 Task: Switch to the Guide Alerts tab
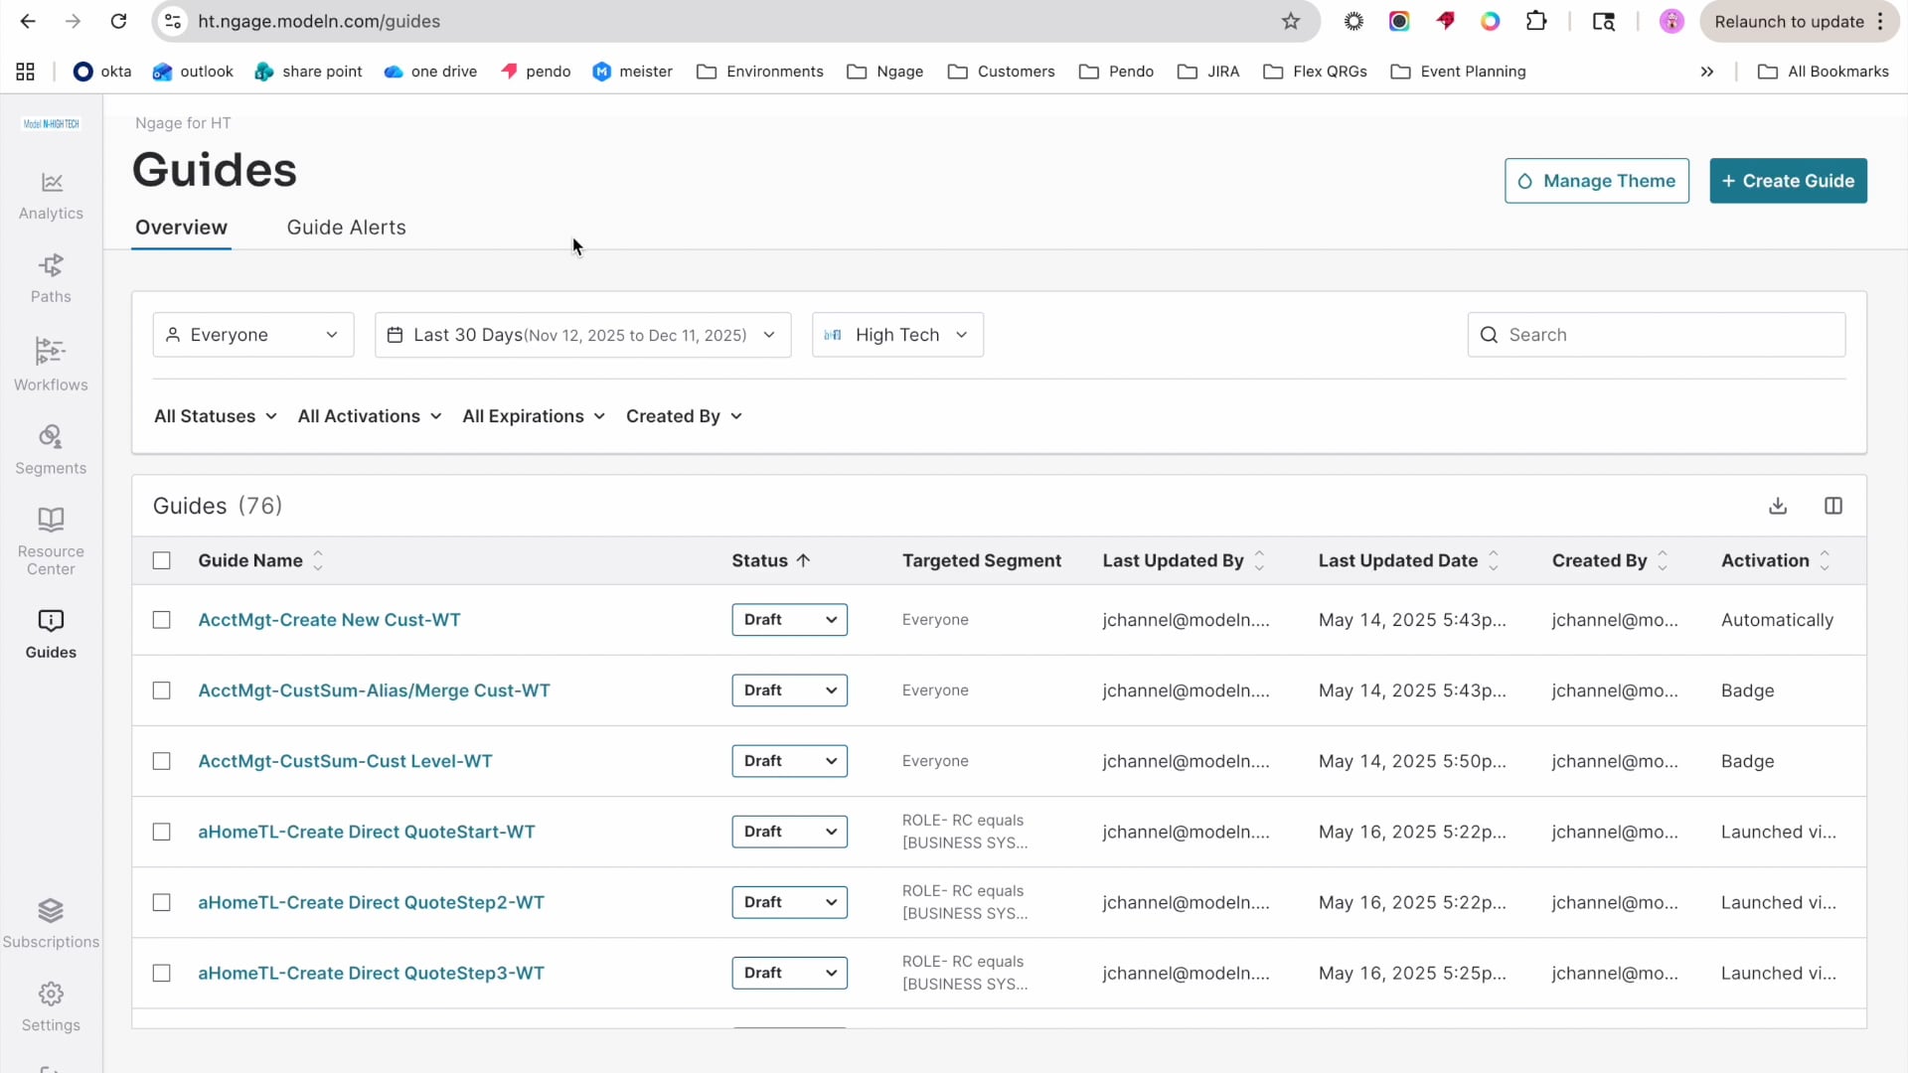pos(346,228)
